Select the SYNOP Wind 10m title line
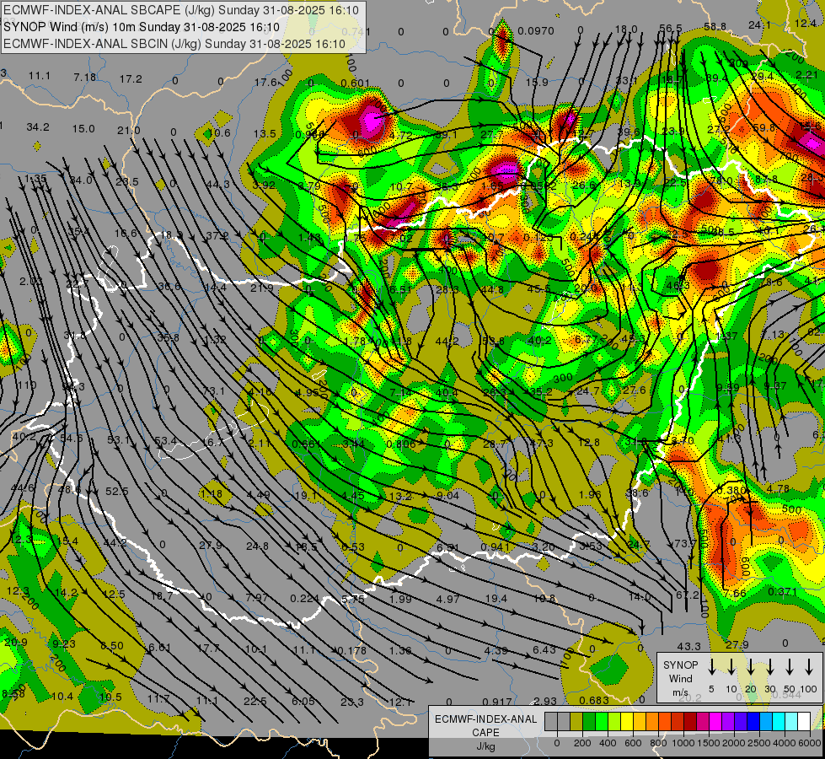This screenshot has height=759, width=825. click(141, 27)
